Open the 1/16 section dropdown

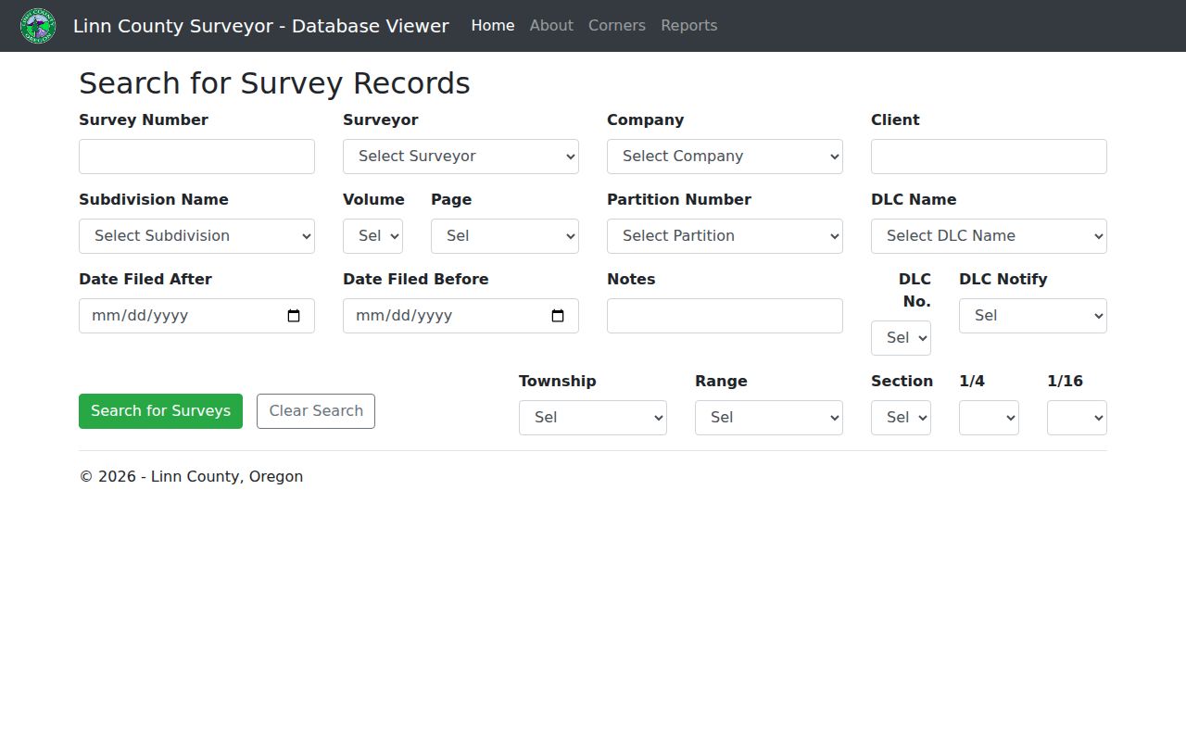tap(1077, 418)
